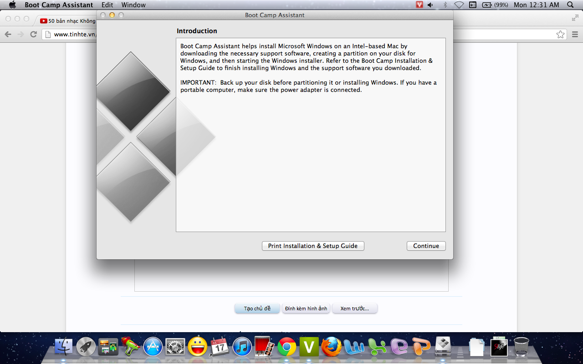Image resolution: width=583 pixels, height=364 pixels.
Task: Open iTunes from the Dock
Action: (x=242, y=347)
